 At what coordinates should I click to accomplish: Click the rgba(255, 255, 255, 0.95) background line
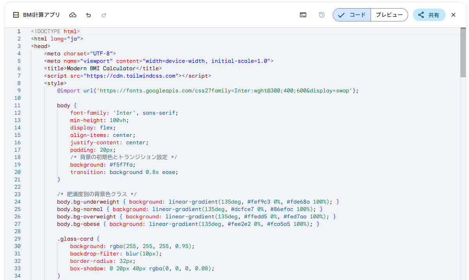point(132,246)
